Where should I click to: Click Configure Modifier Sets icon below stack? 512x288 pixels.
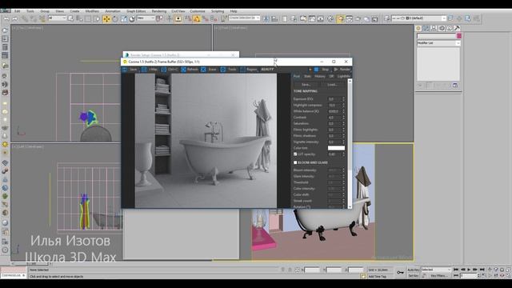pyautogui.click(x=455, y=86)
